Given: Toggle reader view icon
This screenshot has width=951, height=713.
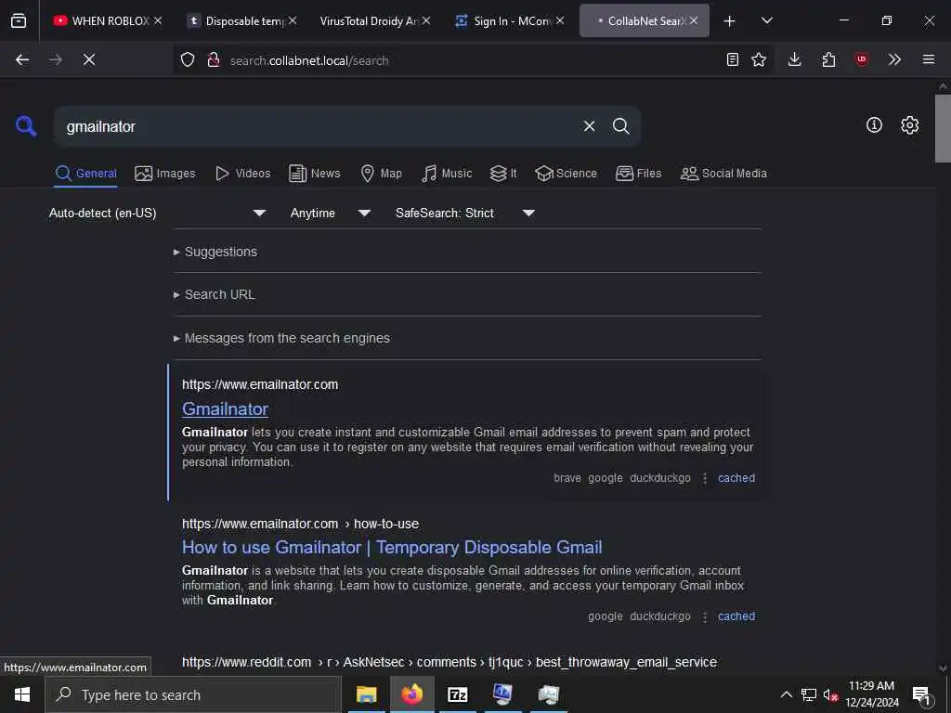Looking at the screenshot, I should (x=732, y=59).
